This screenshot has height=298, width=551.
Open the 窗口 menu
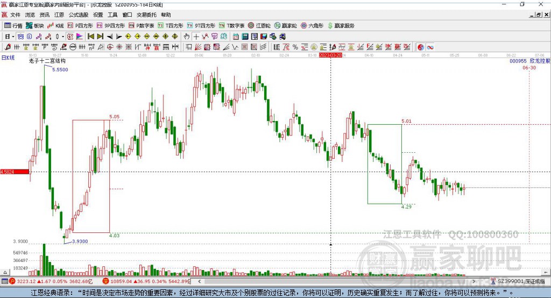(x=127, y=15)
